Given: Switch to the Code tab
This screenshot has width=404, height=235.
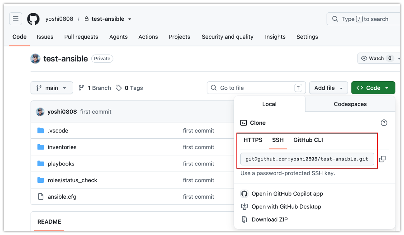Looking at the screenshot, I should 19,37.
